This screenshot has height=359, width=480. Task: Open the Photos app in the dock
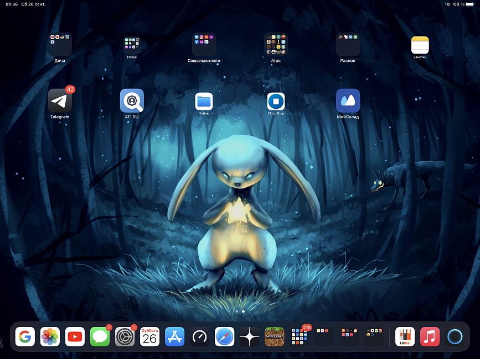[50, 337]
